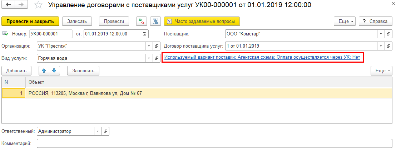Show Дт/Кт accounting entries
396x150 pixels.
[x=142, y=21]
